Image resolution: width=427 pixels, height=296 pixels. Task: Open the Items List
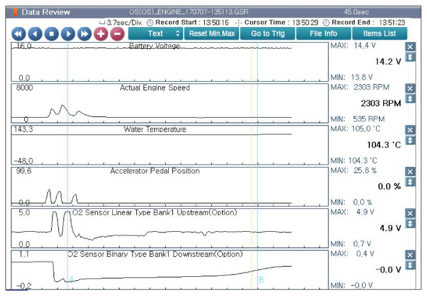pos(380,34)
